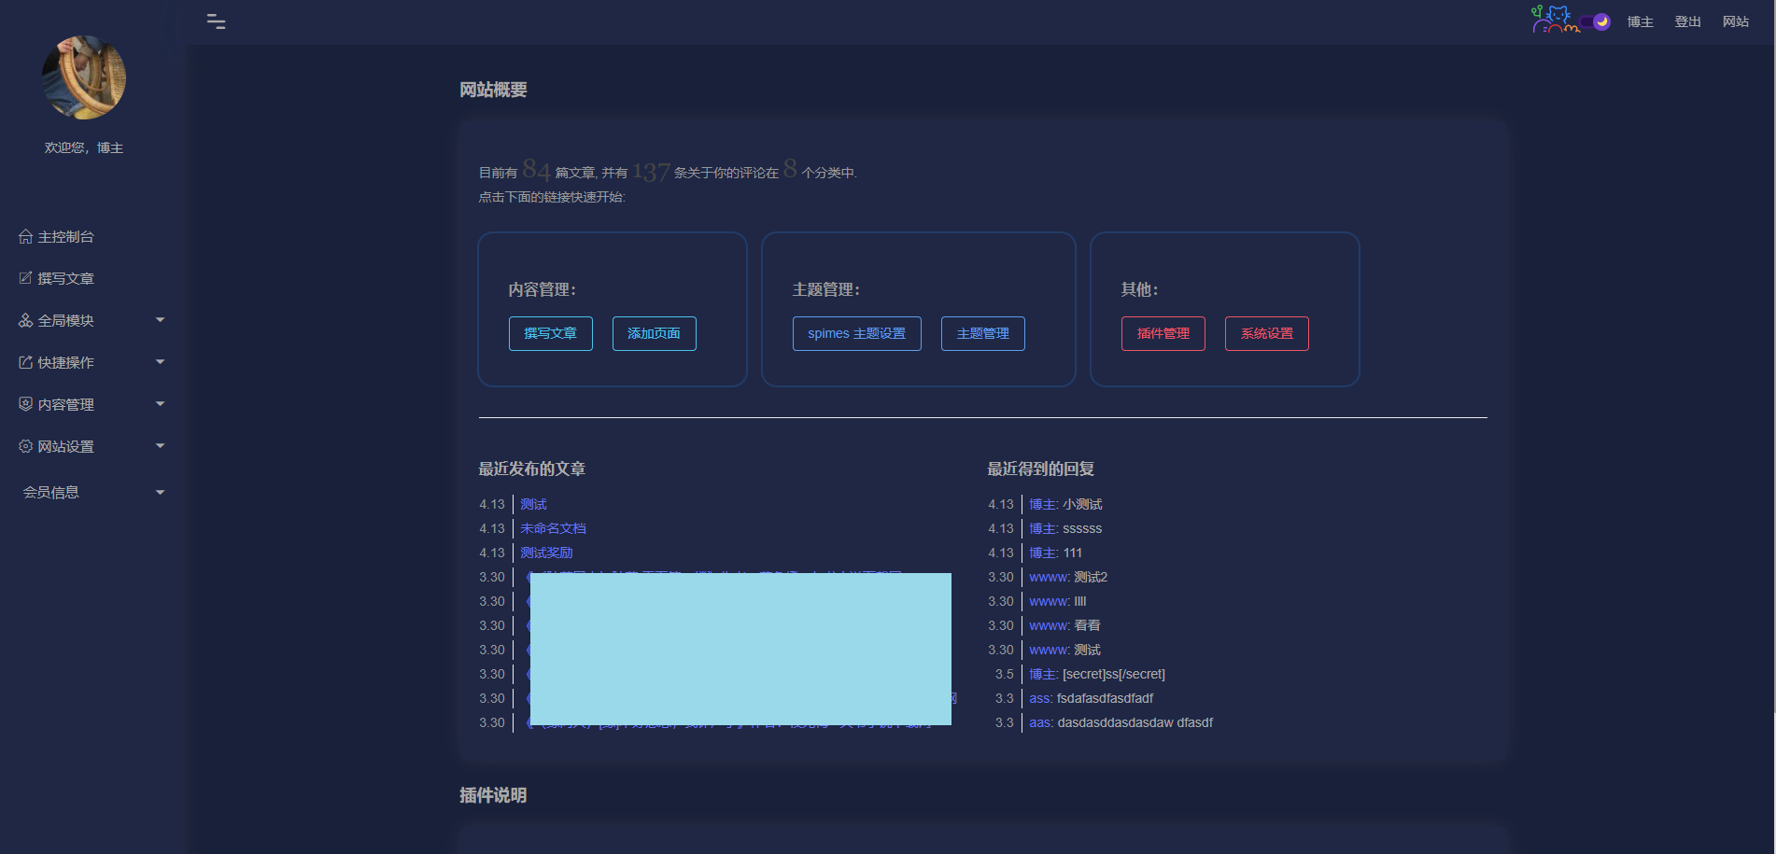
Task: Open 插件管理 with the red button
Action: (x=1163, y=333)
